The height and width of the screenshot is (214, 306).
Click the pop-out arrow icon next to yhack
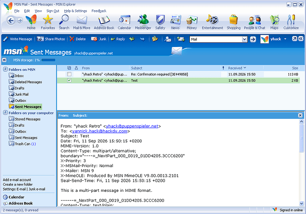click(294, 39)
